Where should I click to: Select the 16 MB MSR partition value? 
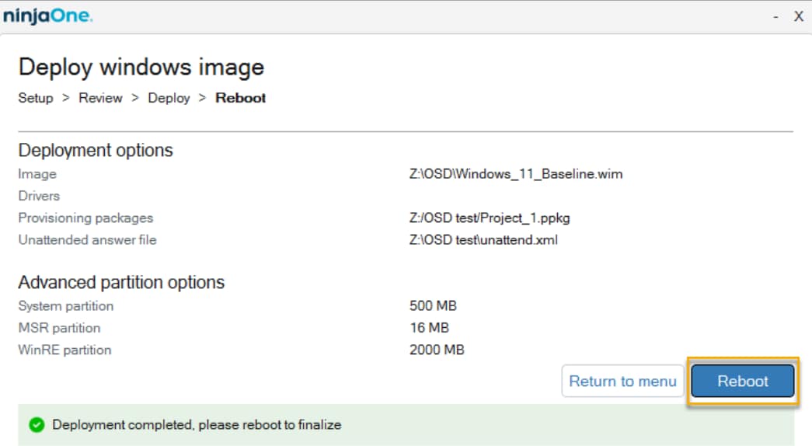[429, 328]
